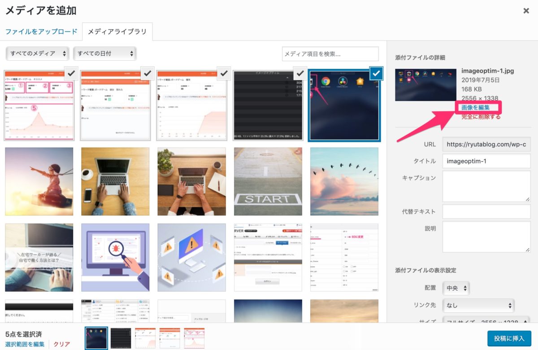Click クリア to clear selection
This screenshot has height=350, width=538.
[x=62, y=344]
